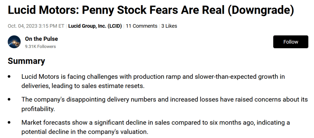
Task: Click the Summary heading
Action: [26, 61]
